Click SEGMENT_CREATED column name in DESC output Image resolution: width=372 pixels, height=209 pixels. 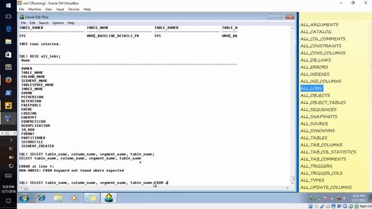click(37, 146)
